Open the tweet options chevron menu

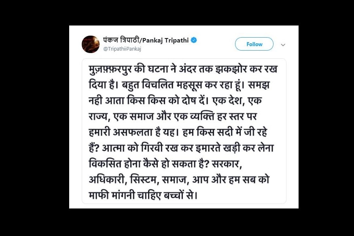[283, 45]
